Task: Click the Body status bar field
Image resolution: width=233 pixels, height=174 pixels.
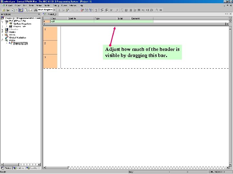Action: click(x=149, y=172)
